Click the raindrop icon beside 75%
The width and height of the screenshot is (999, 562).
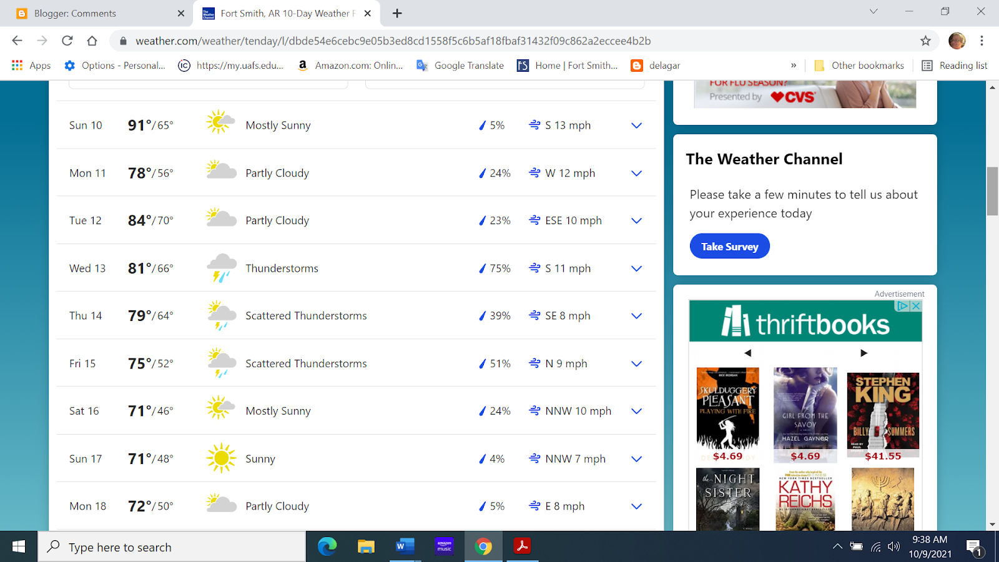482,269
